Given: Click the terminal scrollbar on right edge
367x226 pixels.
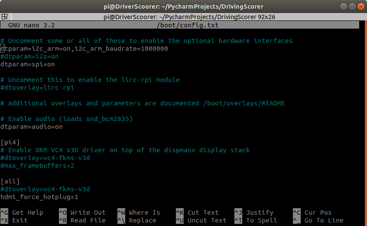Looking at the screenshot, I should (x=366, y=123).
